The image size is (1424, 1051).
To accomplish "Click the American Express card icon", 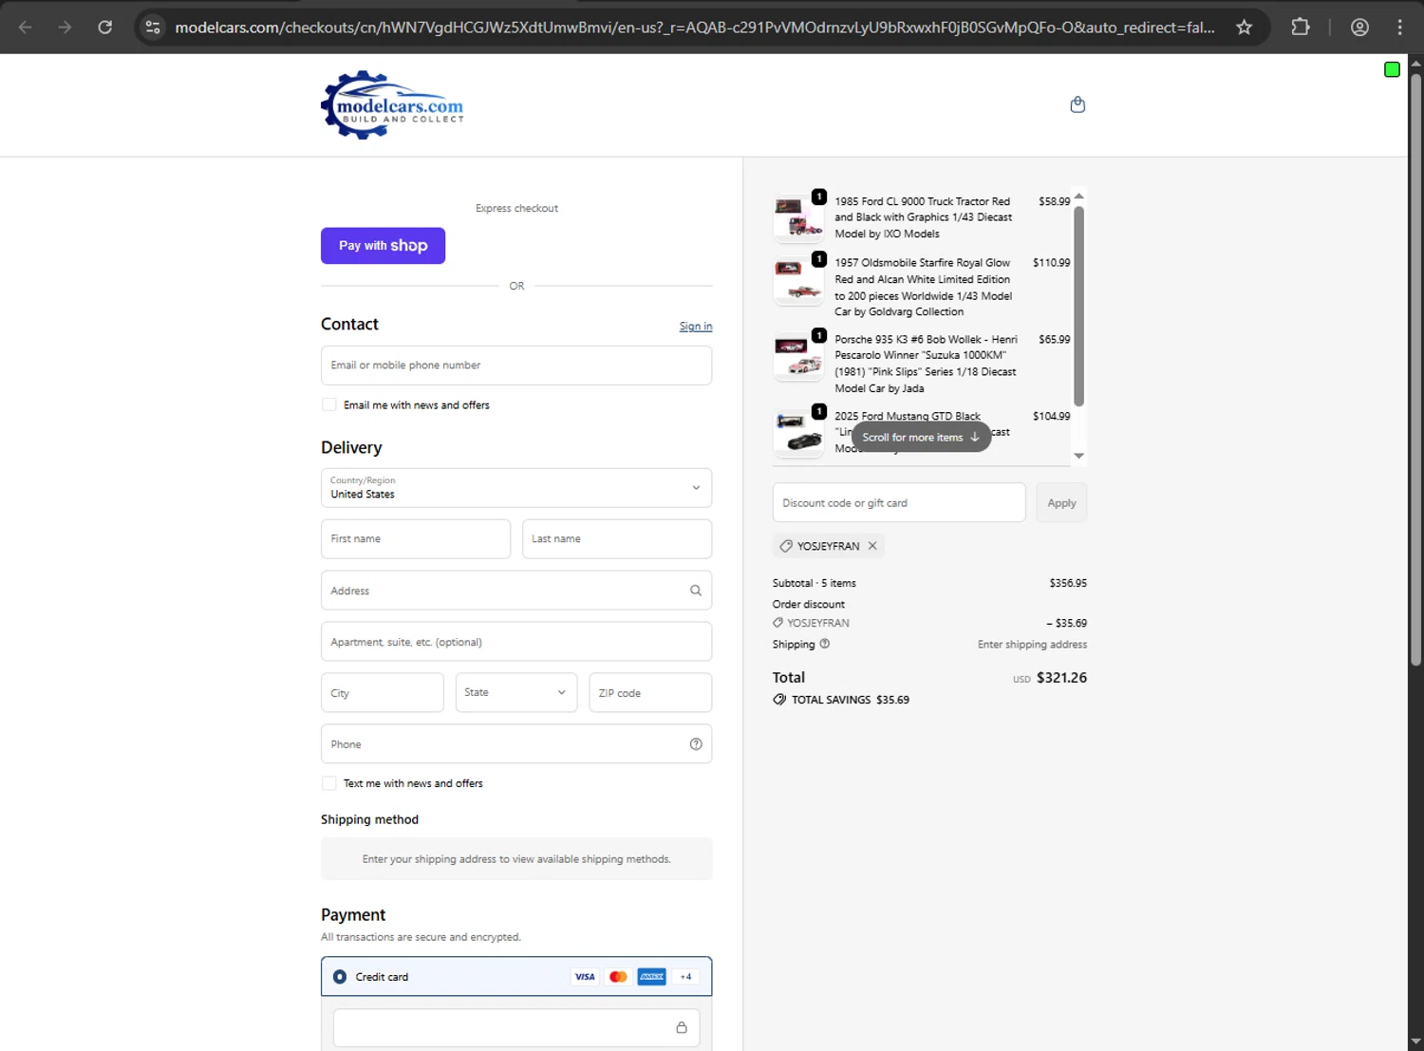I will [651, 977].
